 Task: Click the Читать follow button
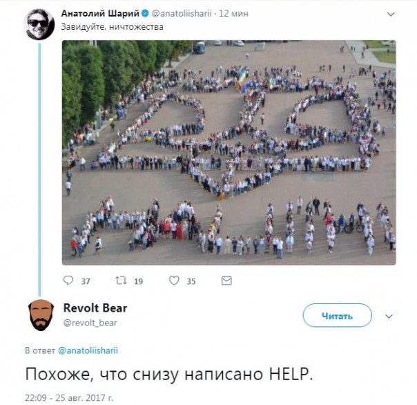tap(337, 316)
